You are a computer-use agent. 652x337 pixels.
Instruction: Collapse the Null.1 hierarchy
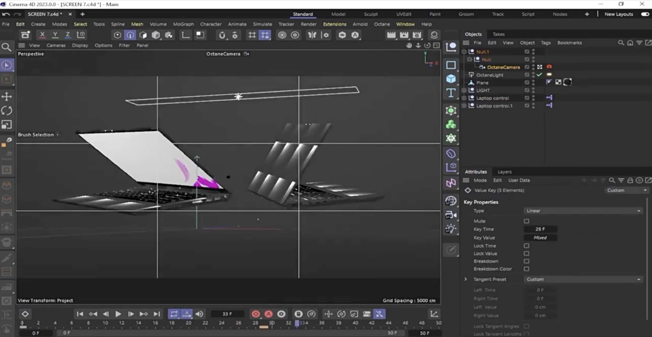pyautogui.click(x=464, y=51)
